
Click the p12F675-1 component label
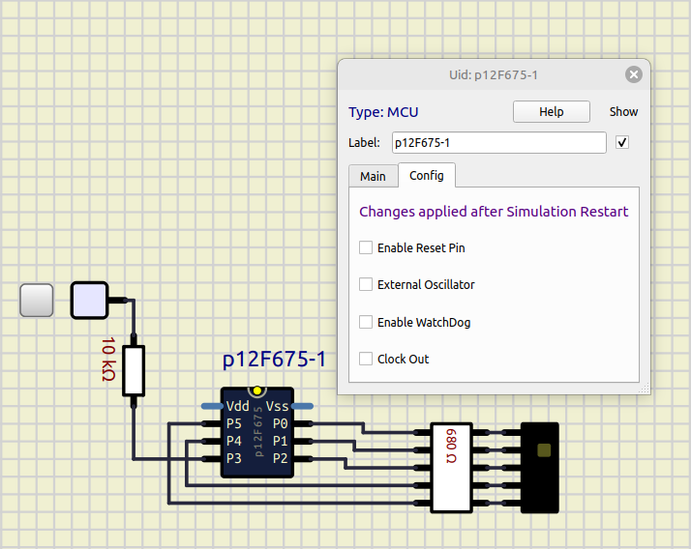click(274, 361)
